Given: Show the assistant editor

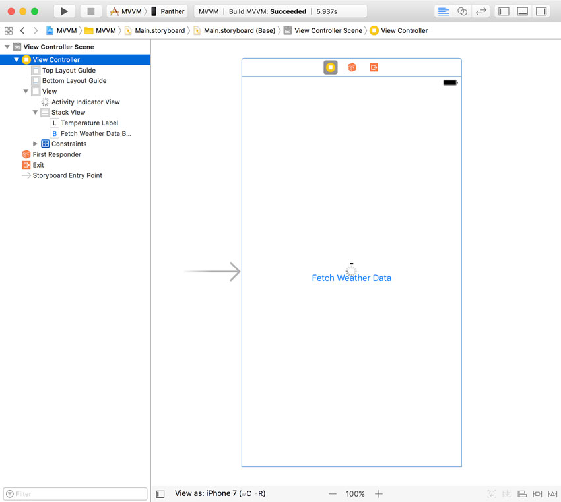Looking at the screenshot, I should (462, 11).
